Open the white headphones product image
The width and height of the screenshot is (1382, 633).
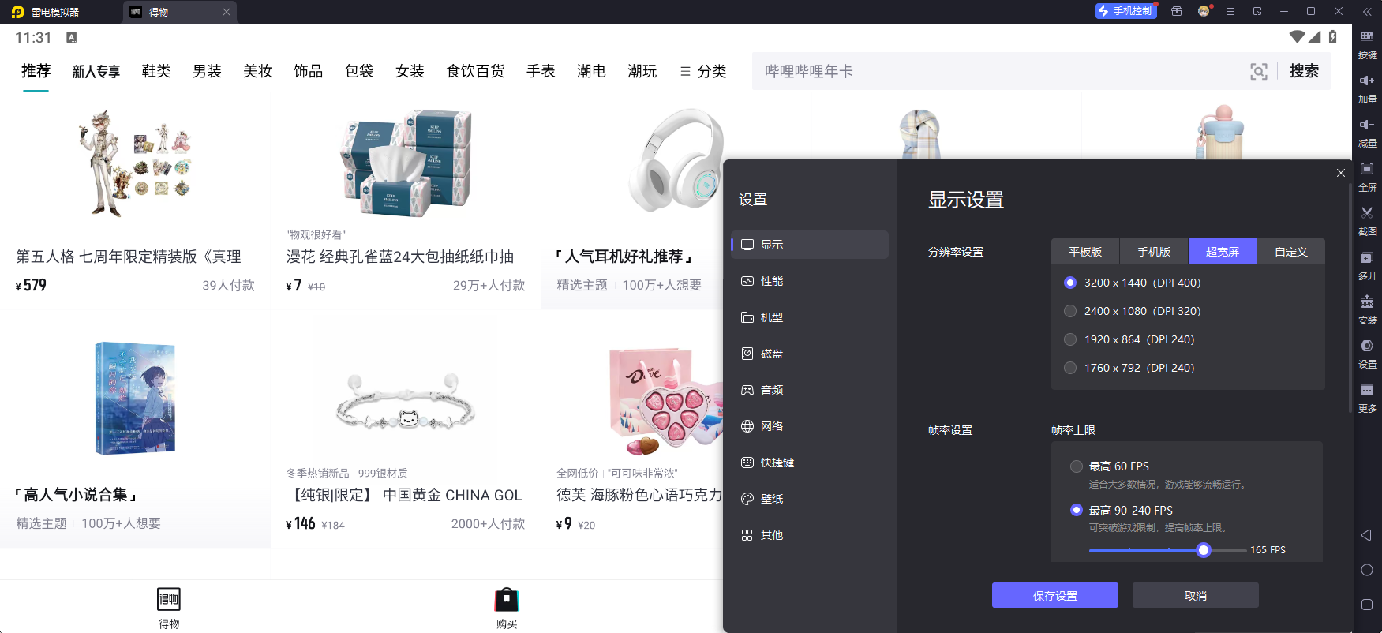point(676,160)
